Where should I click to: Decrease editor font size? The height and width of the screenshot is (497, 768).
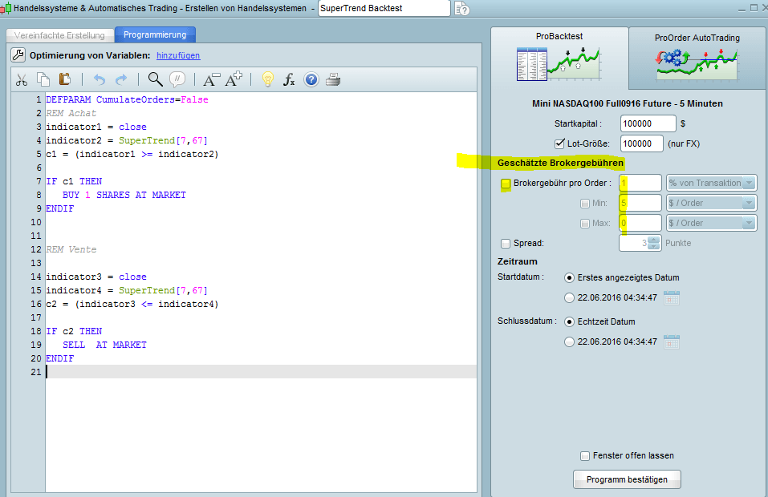pyautogui.click(x=211, y=79)
